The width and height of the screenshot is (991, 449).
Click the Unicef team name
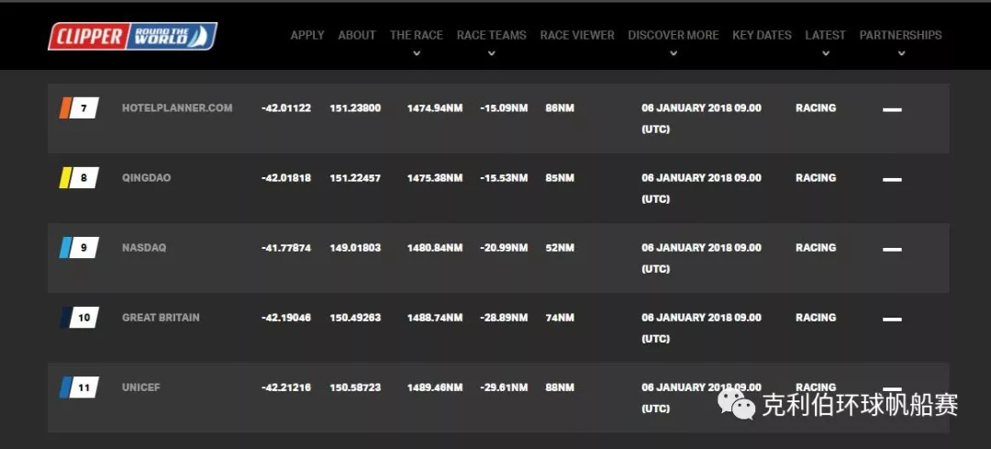click(x=141, y=387)
